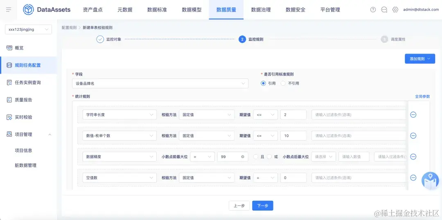Click filter condition input in 字符串长度 row
Viewport: 442px width, 220px height.
point(359,114)
